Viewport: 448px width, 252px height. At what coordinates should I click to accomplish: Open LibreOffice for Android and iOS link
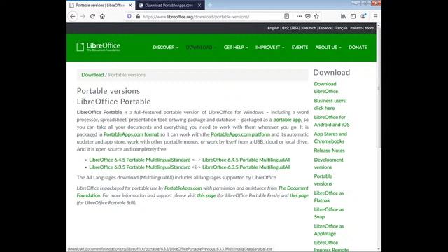point(332,121)
